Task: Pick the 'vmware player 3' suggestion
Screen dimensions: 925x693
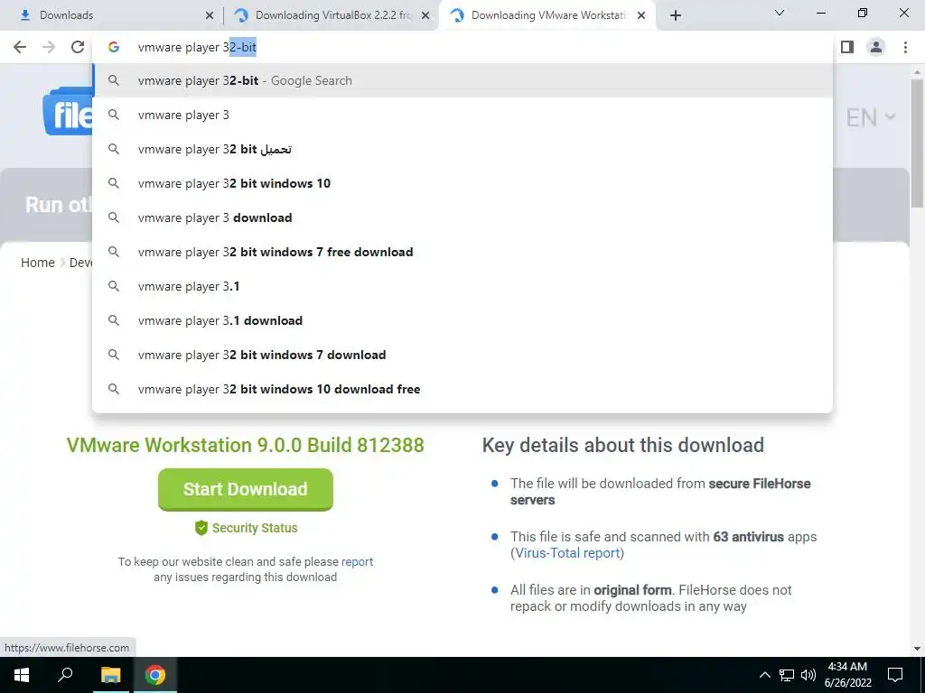Action: point(462,115)
